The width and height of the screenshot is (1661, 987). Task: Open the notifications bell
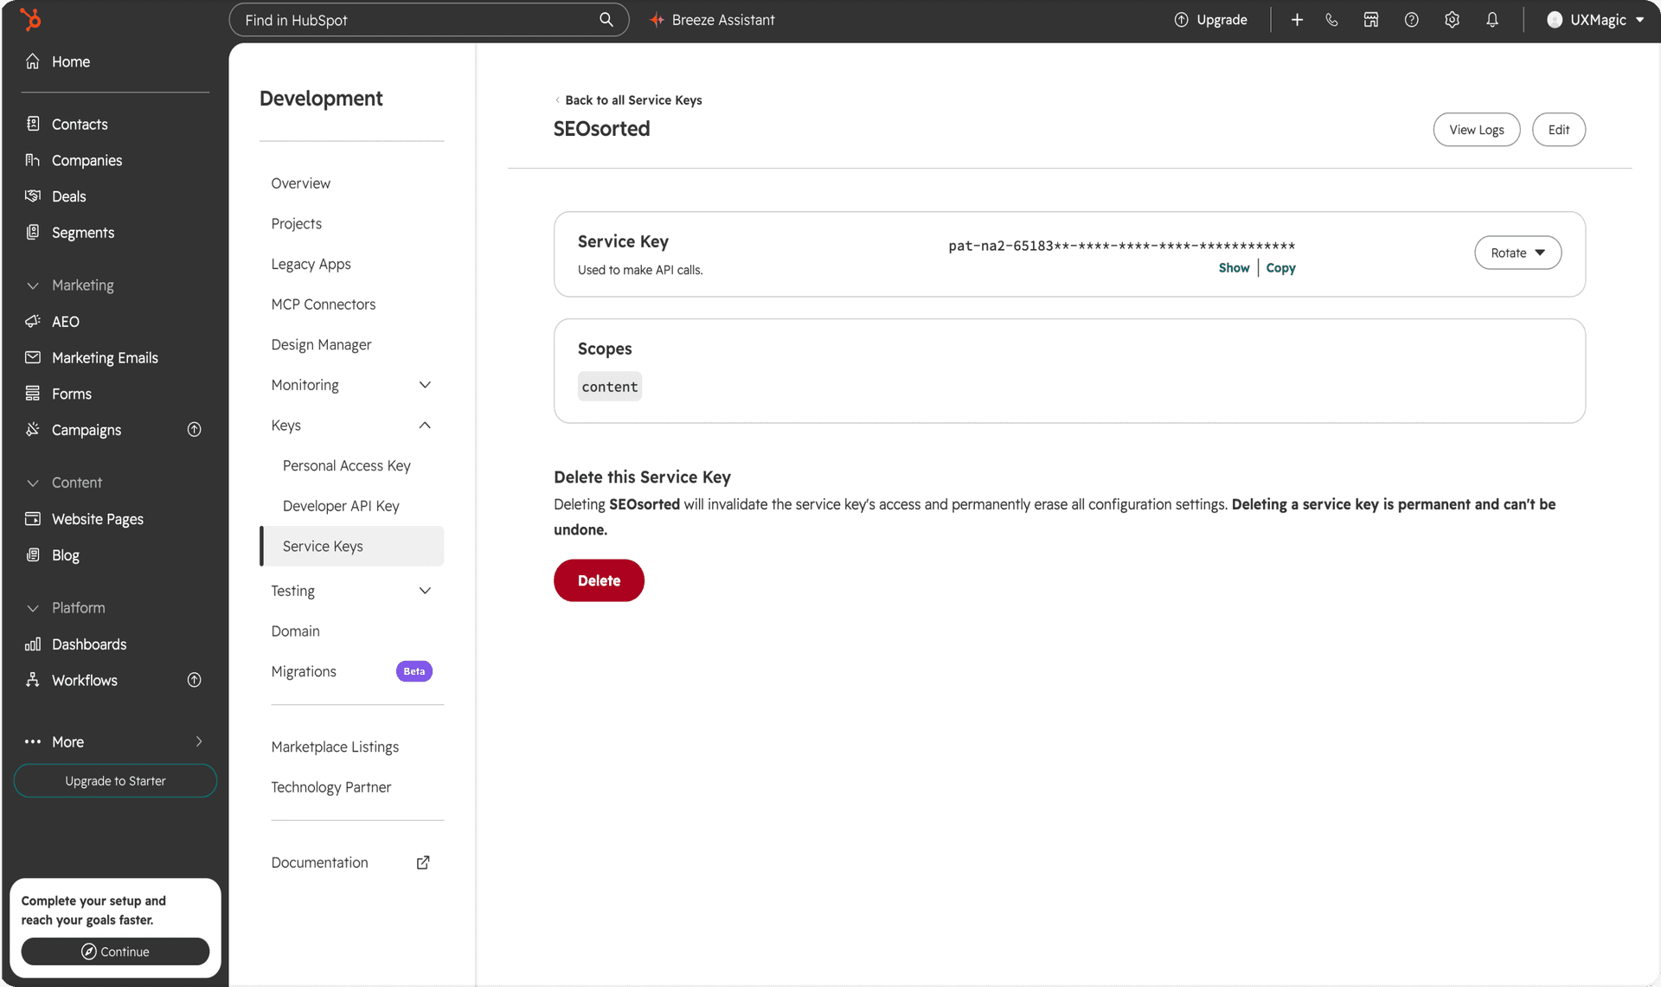coord(1492,20)
